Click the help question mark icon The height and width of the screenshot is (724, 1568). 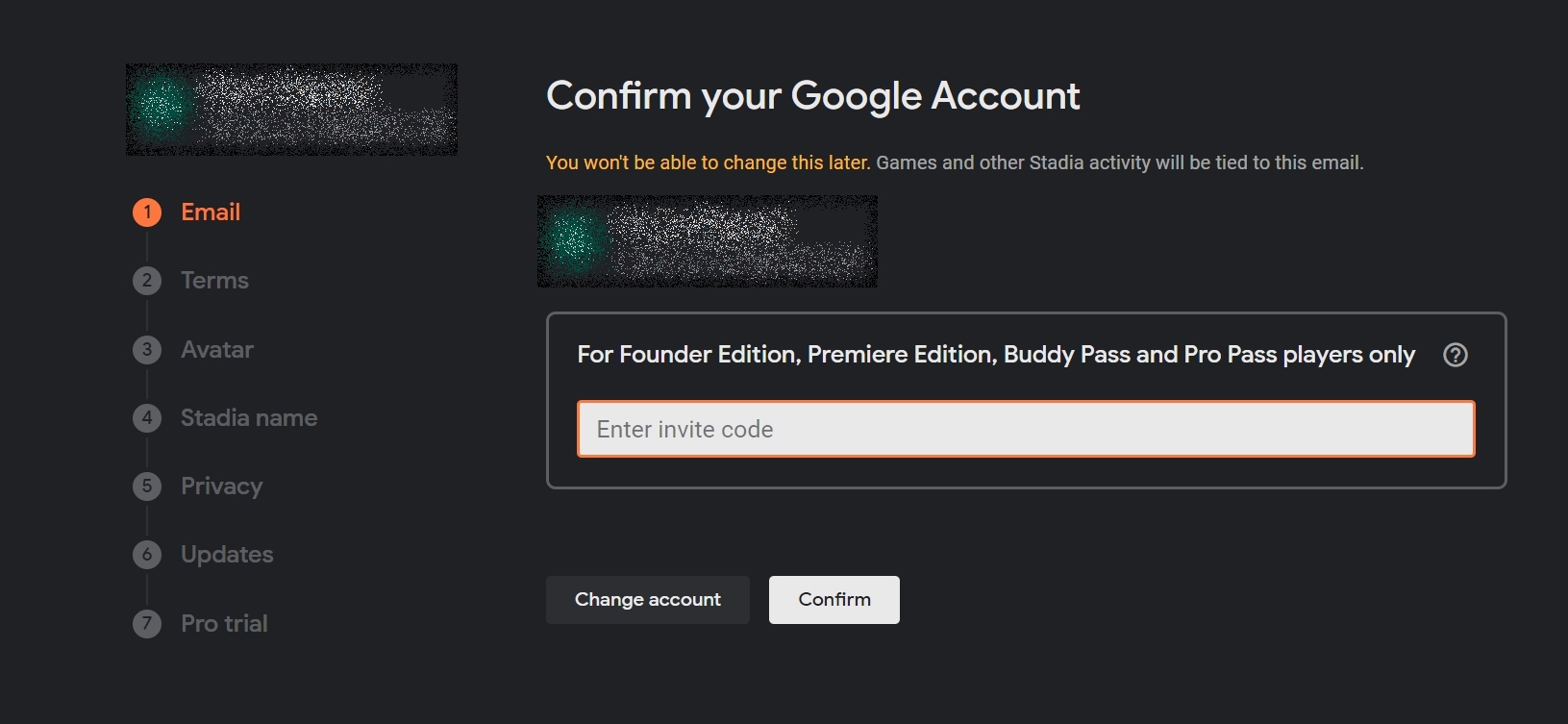pyautogui.click(x=1456, y=355)
